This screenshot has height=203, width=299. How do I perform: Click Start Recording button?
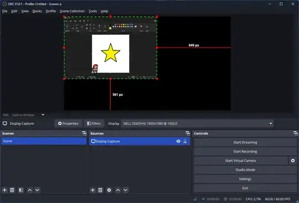(x=245, y=152)
